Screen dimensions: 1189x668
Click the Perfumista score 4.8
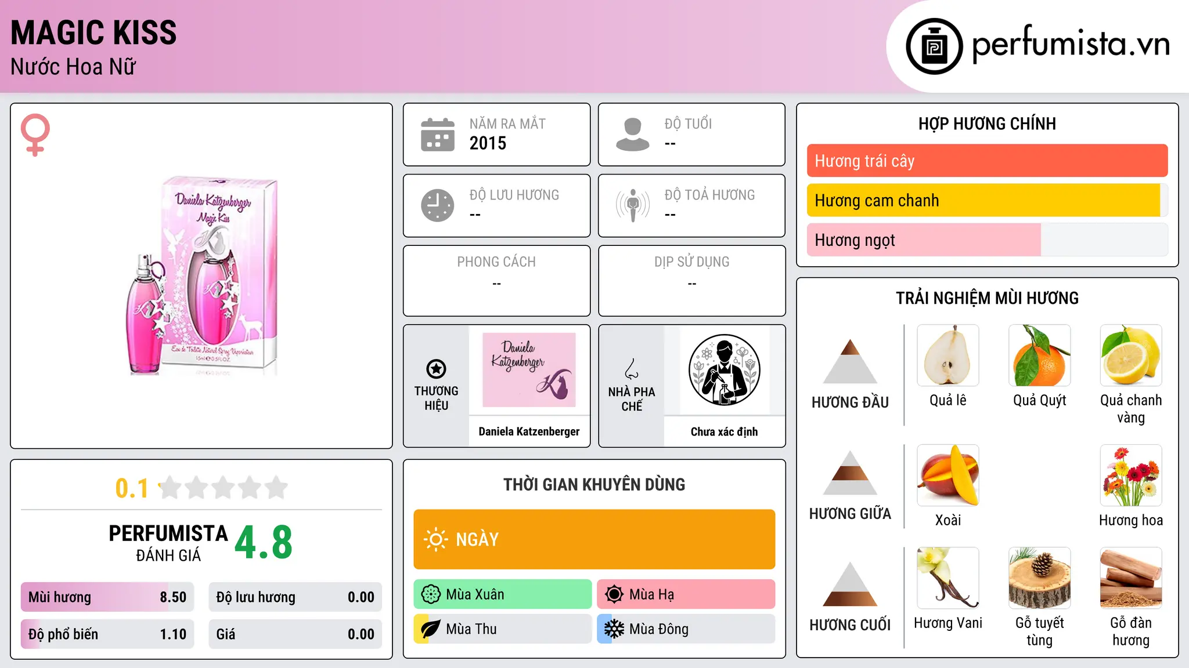point(264,542)
